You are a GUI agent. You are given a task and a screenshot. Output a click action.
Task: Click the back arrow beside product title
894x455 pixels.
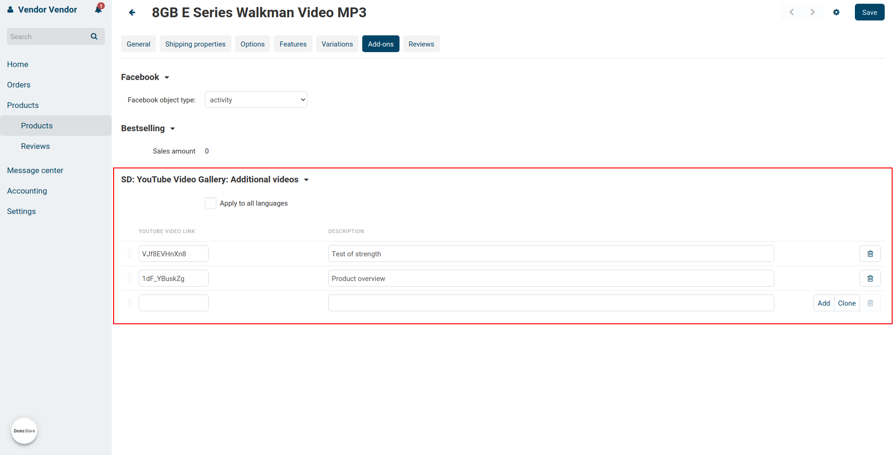click(x=132, y=13)
